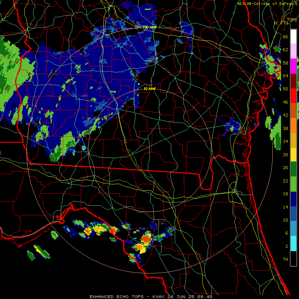Viewport: 299px width, 299px height.
Task: Click the legend value '66'
Action: (x=285, y=37)
